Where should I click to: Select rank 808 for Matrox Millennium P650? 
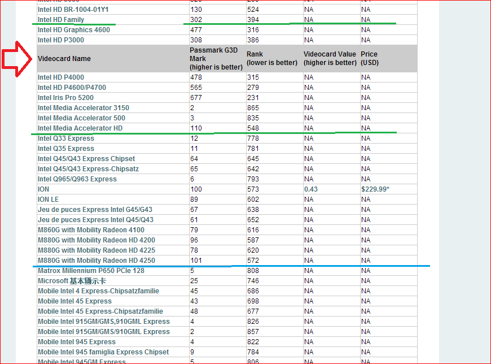click(253, 271)
